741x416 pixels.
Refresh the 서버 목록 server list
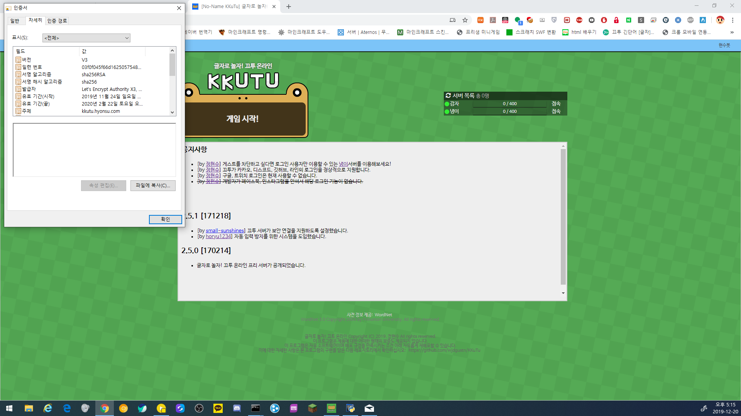point(448,96)
